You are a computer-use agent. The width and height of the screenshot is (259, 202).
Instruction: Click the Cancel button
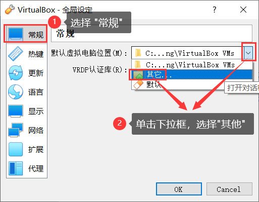(x=229, y=189)
